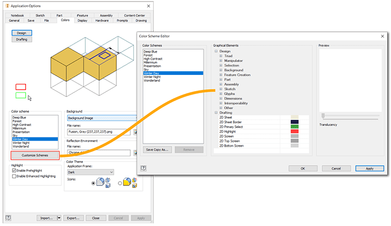The width and height of the screenshot is (391, 226).
Task: Click the Drafting preview button
Action: pyautogui.click(x=22, y=40)
